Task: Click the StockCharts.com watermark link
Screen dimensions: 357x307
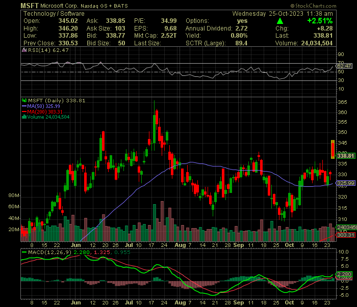Action: click(313, 6)
